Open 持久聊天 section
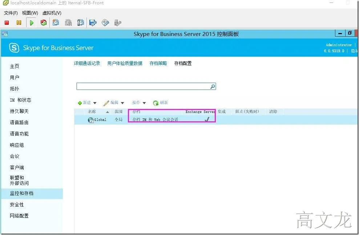359x235 pixels. coord(19,111)
